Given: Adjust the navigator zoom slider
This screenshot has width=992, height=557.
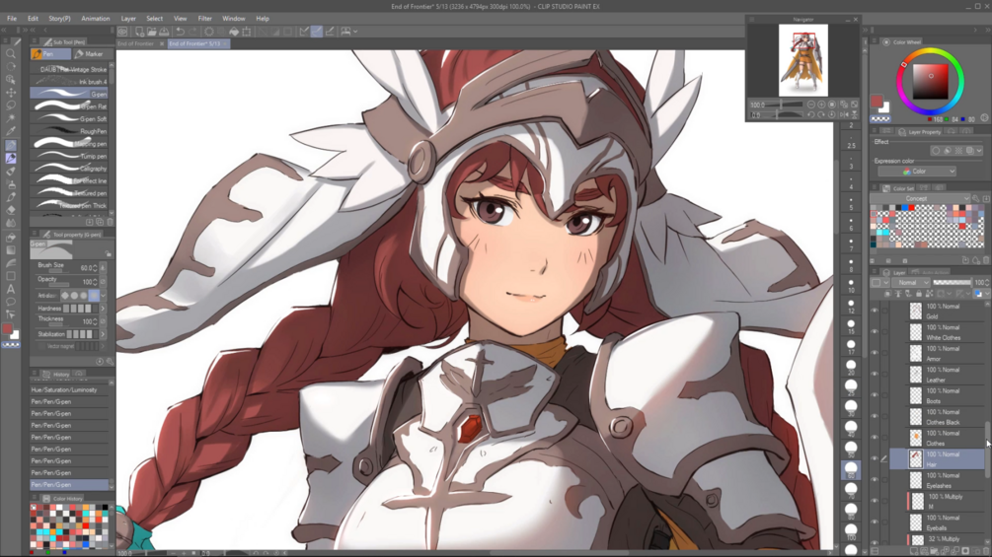Looking at the screenshot, I should tap(784, 104).
